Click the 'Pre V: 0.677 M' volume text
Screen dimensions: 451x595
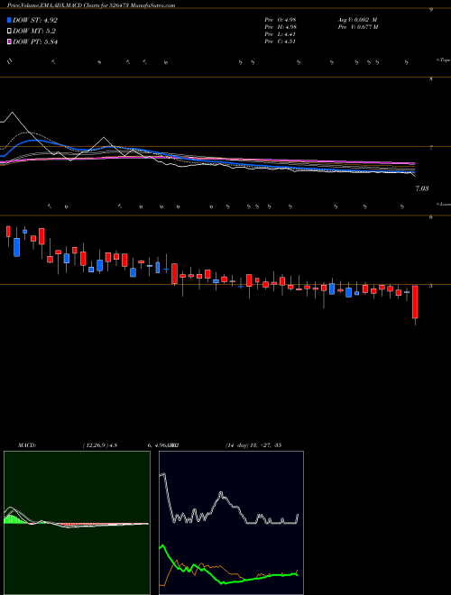click(357, 27)
